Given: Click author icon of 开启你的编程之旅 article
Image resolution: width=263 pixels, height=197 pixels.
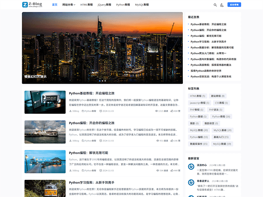Looking at the screenshot, I should pos(70,141).
